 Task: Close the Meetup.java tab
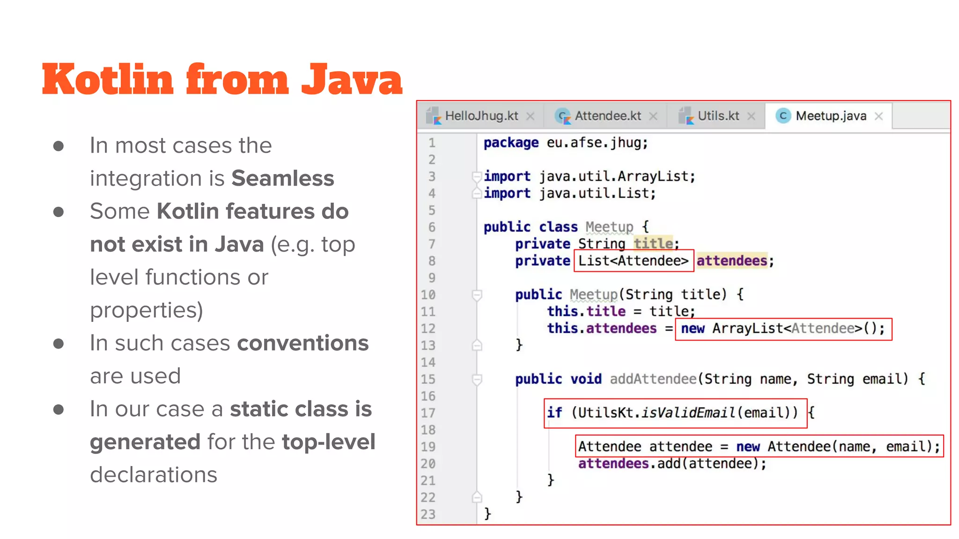[879, 116]
